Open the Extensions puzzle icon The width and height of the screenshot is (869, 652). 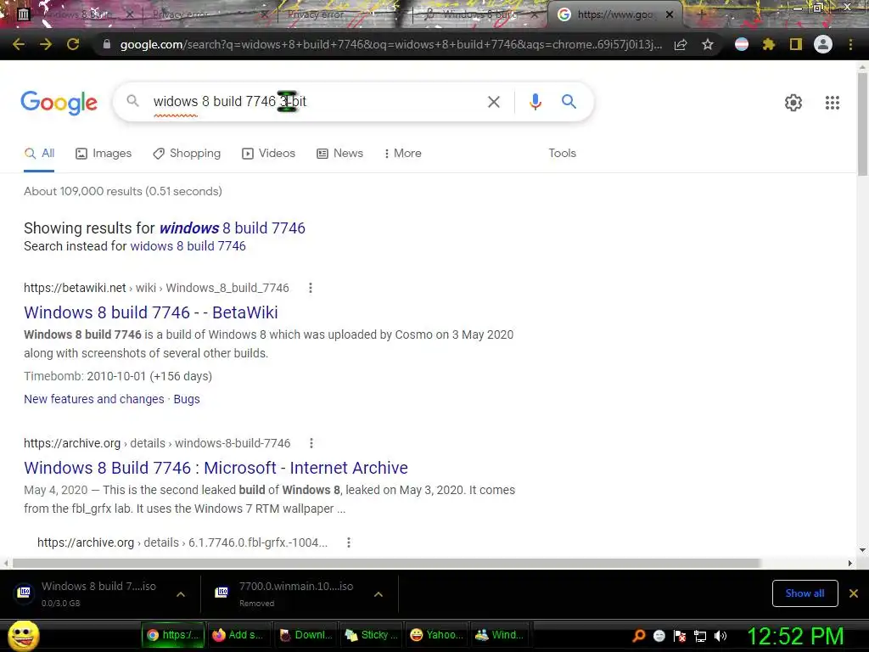click(x=769, y=44)
